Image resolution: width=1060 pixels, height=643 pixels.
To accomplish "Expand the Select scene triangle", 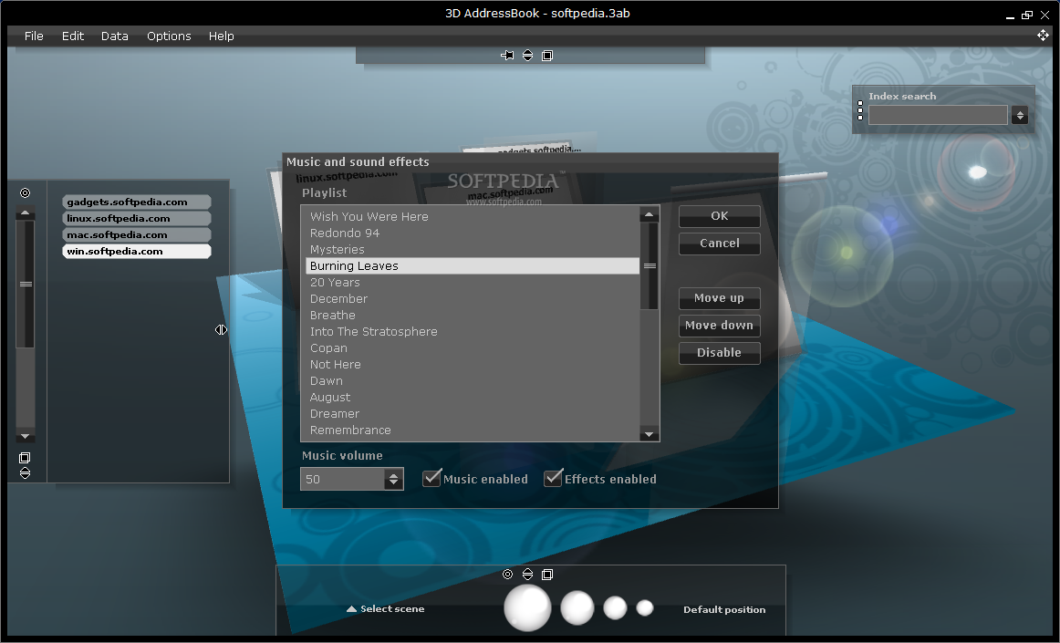I will pos(351,608).
